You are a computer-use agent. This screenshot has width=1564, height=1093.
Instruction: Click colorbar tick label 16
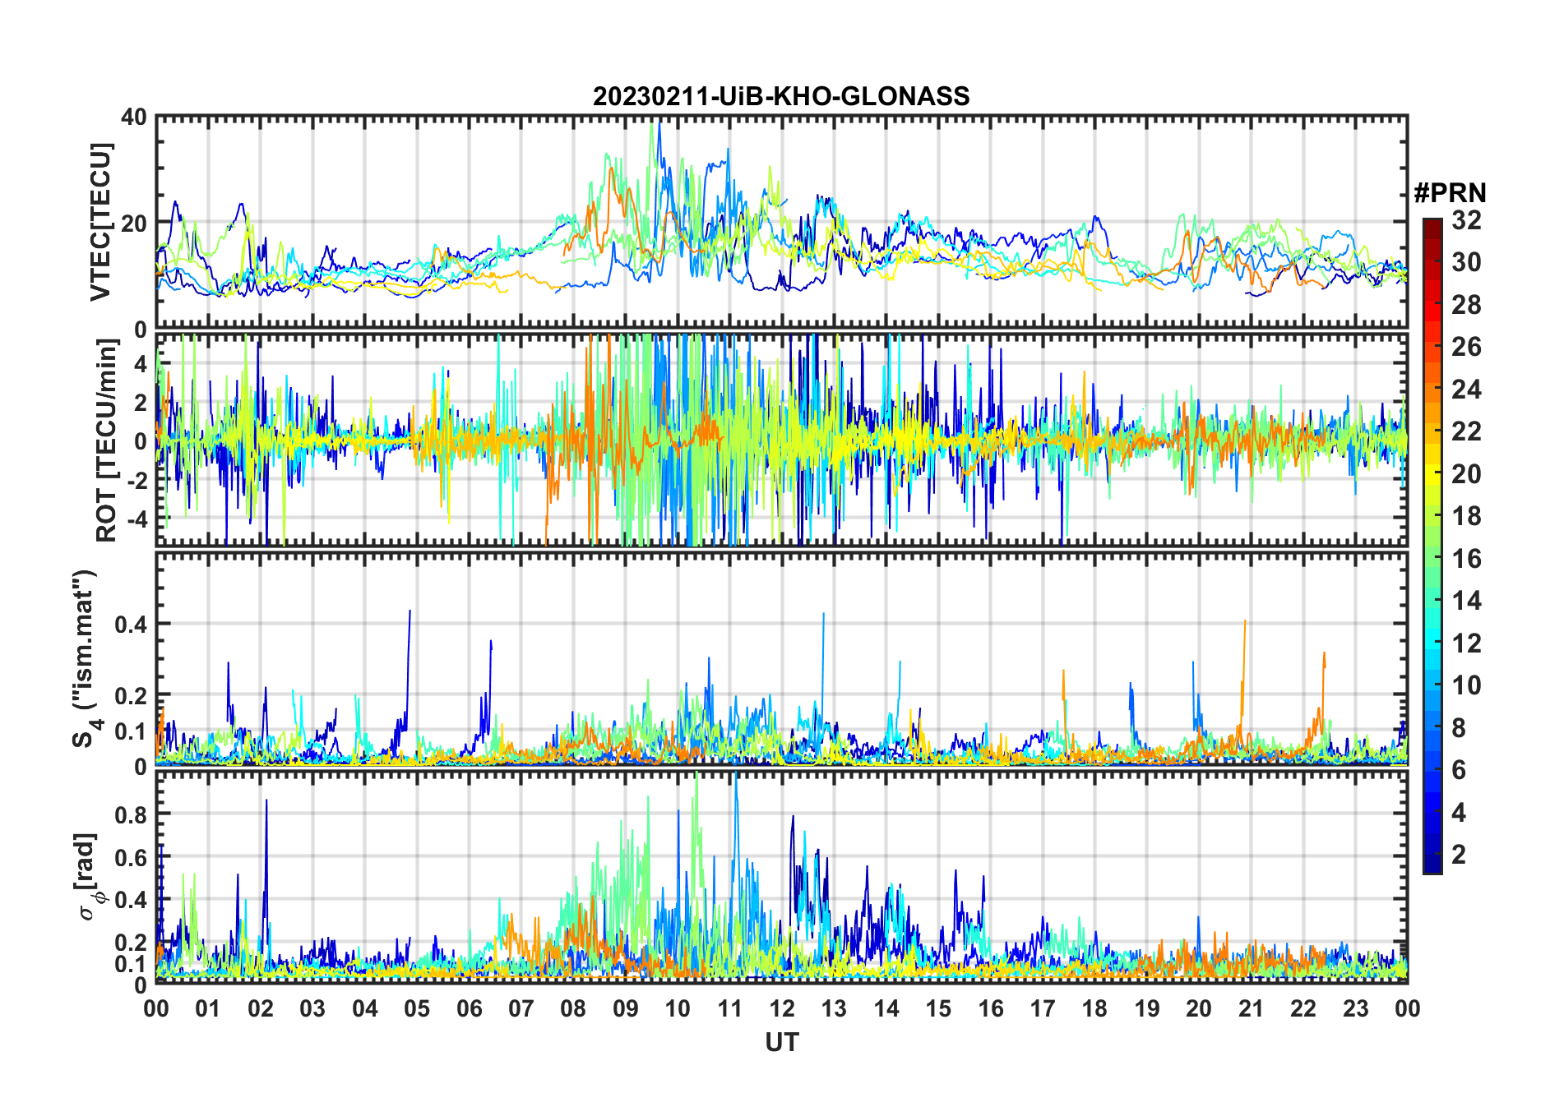[1466, 559]
